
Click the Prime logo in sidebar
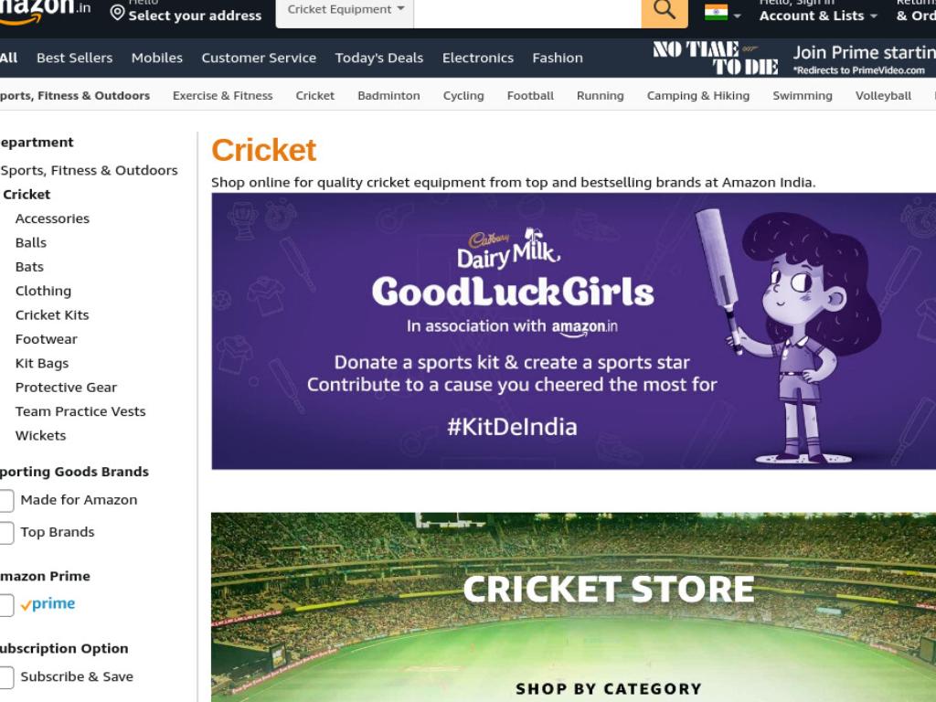tap(48, 604)
